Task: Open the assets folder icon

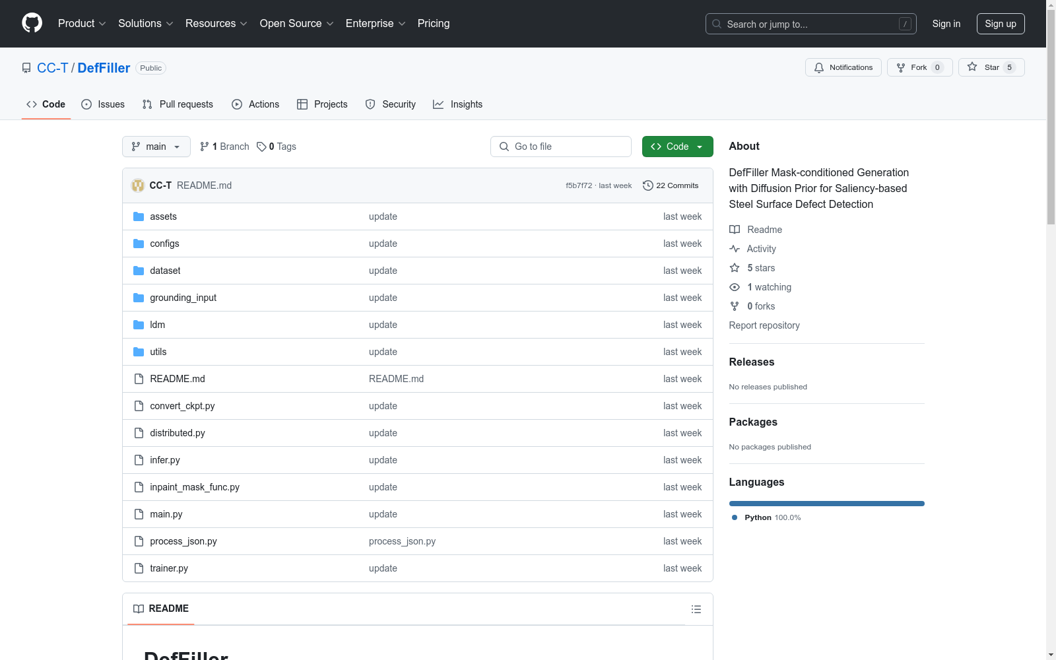Action: pyautogui.click(x=139, y=216)
